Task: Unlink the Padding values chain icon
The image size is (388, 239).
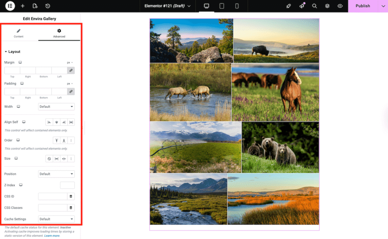Action: click(x=71, y=91)
